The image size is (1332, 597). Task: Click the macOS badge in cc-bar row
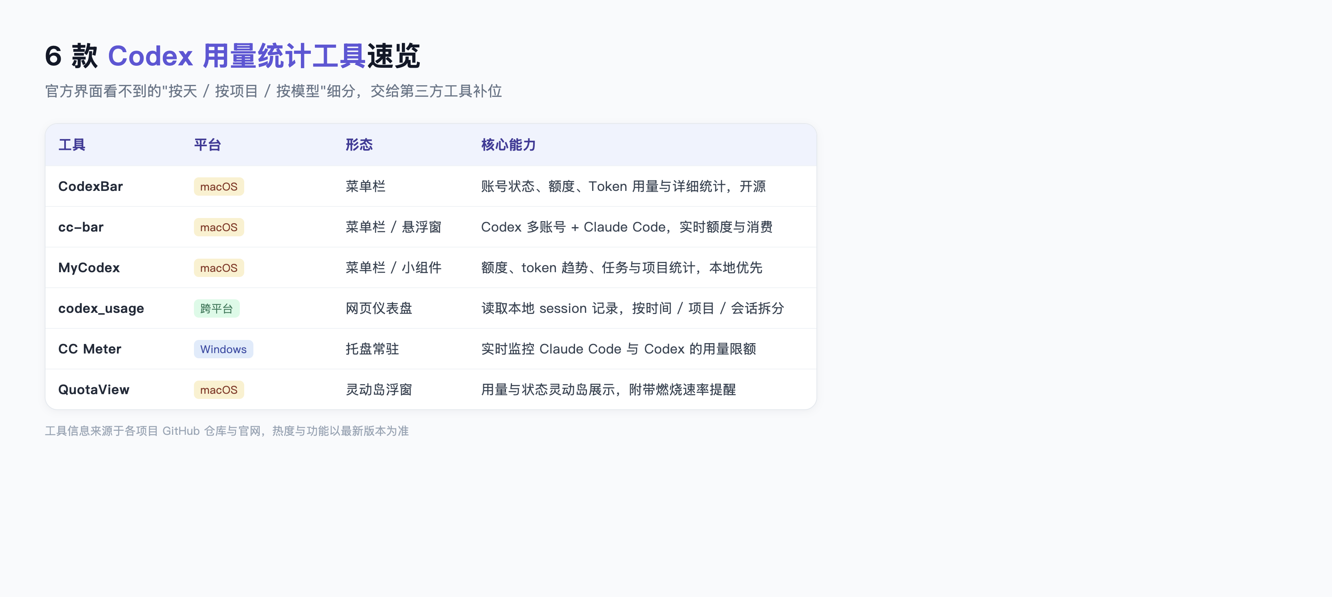219,227
